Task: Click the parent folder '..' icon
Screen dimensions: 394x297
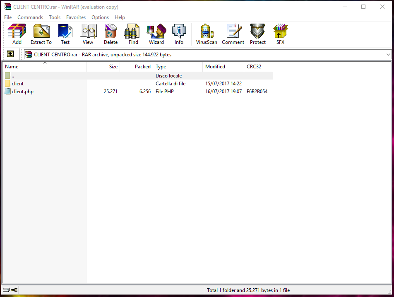Action: pos(7,75)
